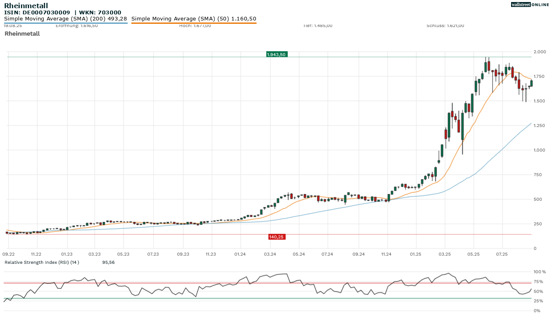Click the Schluss: 1.621,00 closing value
This screenshot has width=552, height=322.
point(445,26)
